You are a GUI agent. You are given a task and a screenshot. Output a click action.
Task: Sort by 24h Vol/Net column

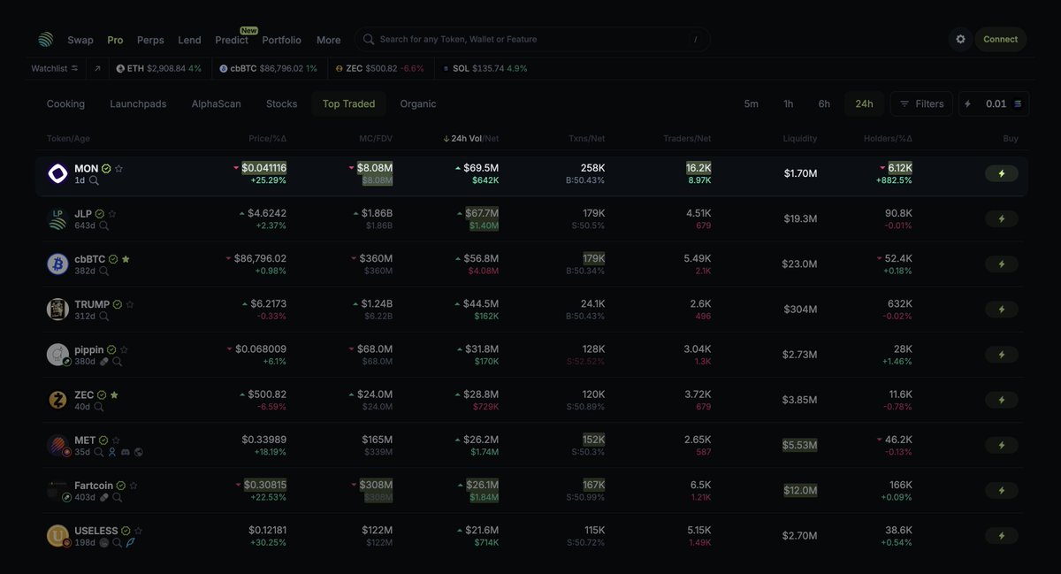click(x=470, y=139)
